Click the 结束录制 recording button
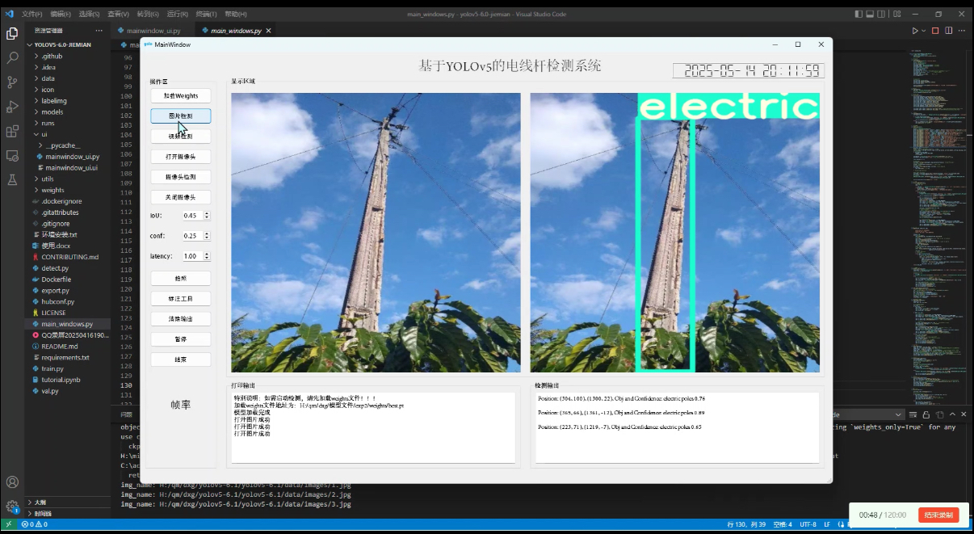Viewport: 974px width, 534px height. pos(938,515)
